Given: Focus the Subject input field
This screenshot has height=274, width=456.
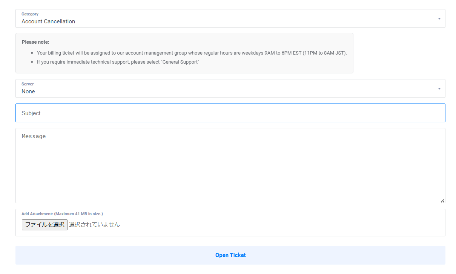Looking at the screenshot, I should pyautogui.click(x=230, y=113).
